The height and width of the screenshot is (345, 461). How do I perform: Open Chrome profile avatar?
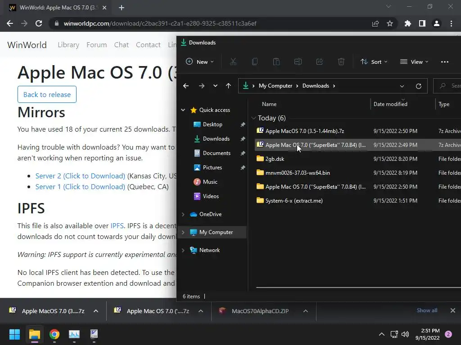click(437, 23)
